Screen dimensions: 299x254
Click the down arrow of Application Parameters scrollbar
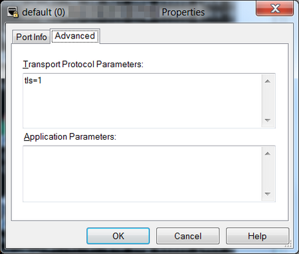268,194
